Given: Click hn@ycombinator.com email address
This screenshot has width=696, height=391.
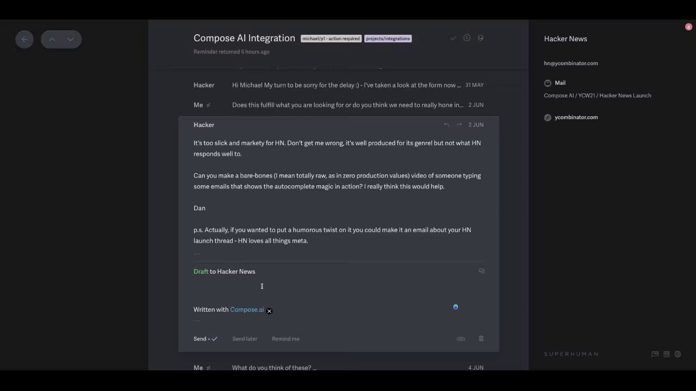Looking at the screenshot, I should [571, 63].
